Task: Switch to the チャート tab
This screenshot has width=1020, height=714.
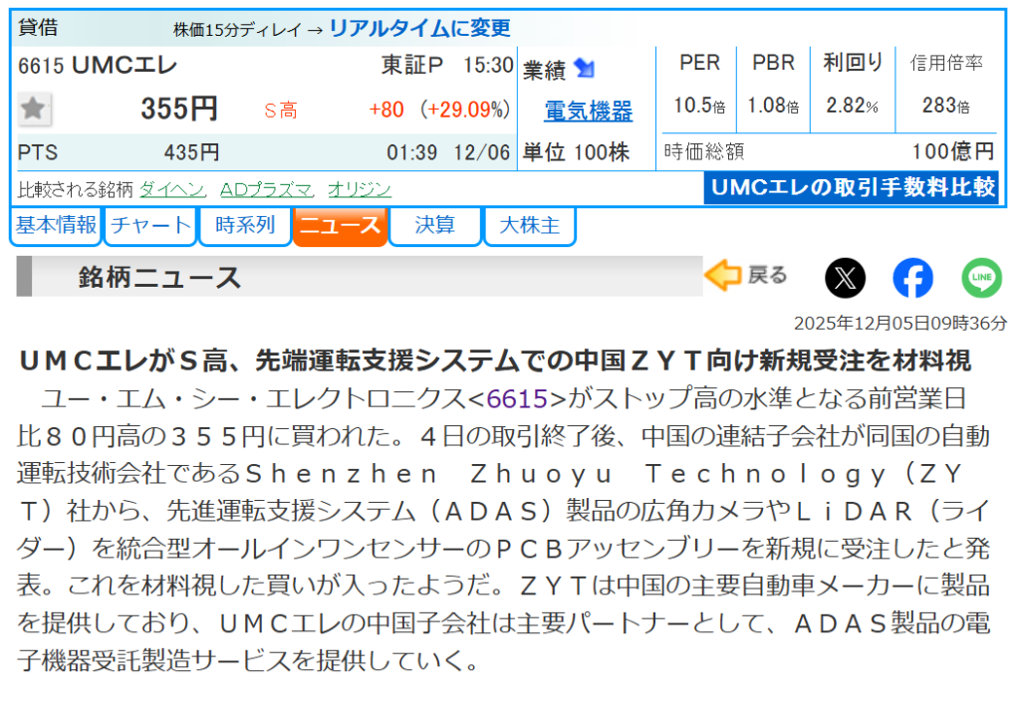Action: click(x=150, y=226)
